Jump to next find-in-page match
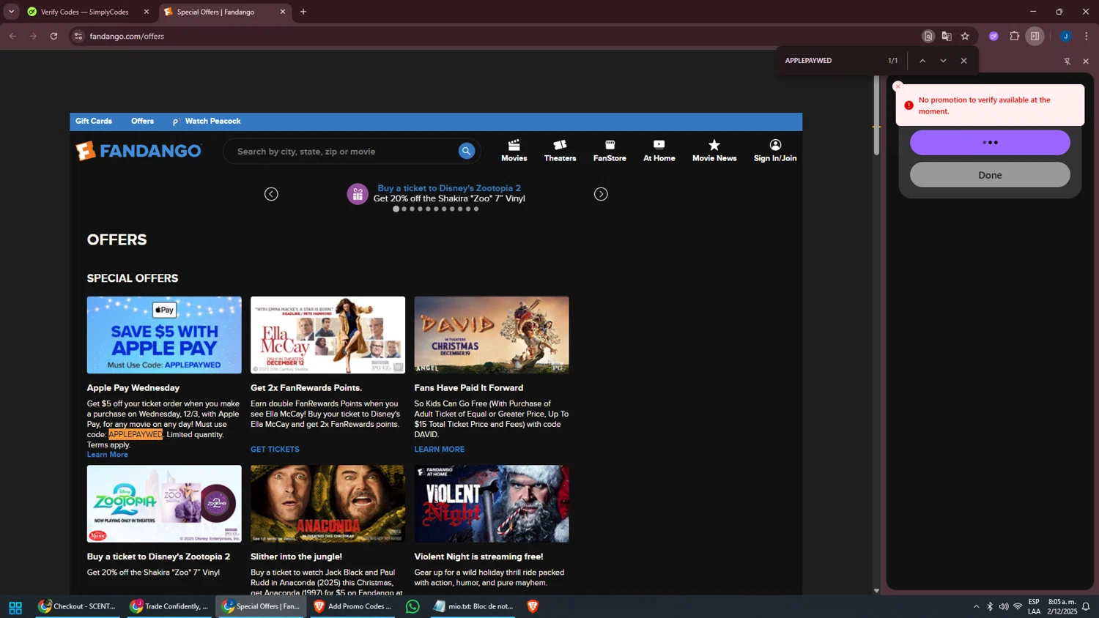Screen dimensions: 1099x618 point(943,61)
